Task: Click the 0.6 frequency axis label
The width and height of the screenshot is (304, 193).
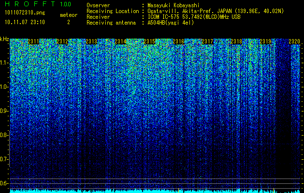Action: [x=3, y=183]
